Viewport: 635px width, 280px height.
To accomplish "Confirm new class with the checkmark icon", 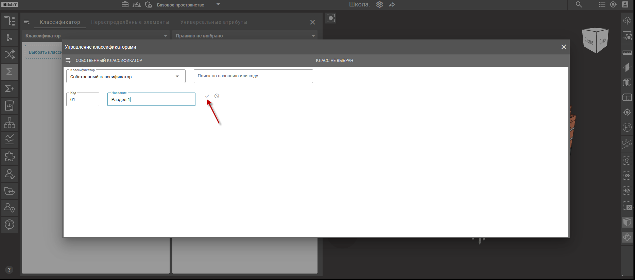I will 207,96.
